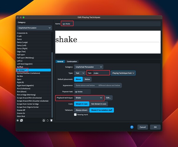This screenshot has width=178, height=147.
Task: Select Damp (Large) in the list
Action: (x=34, y=42)
